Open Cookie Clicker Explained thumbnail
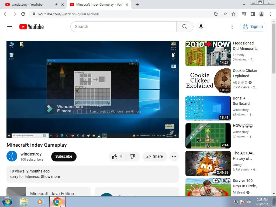The width and height of the screenshot is (276, 207). (x=208, y=81)
